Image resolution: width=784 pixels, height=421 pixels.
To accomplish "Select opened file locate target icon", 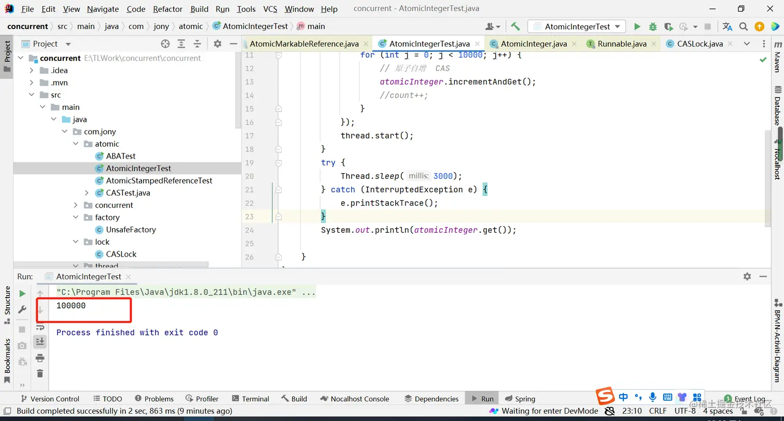I will (x=165, y=44).
